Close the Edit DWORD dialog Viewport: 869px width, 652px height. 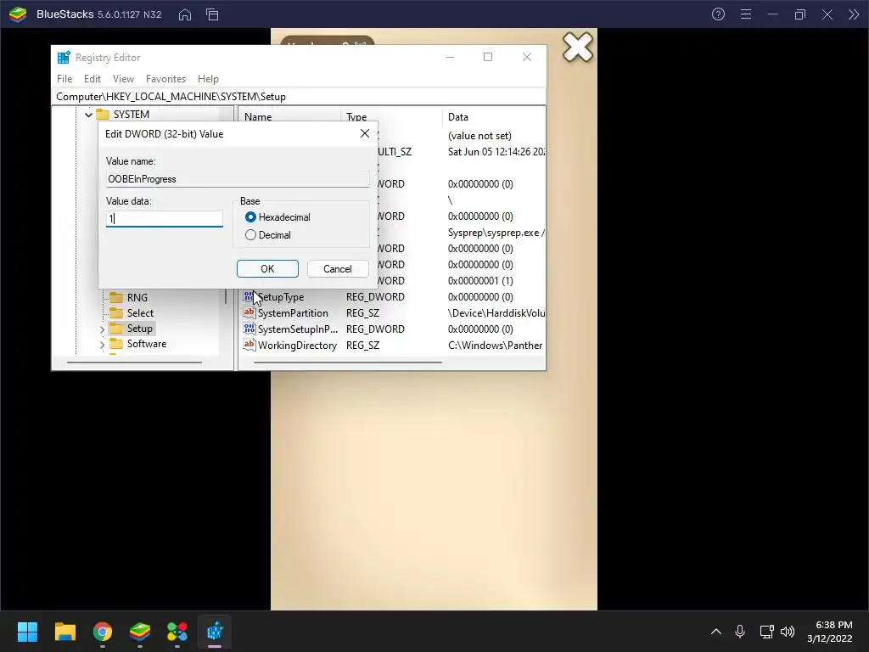click(x=365, y=133)
